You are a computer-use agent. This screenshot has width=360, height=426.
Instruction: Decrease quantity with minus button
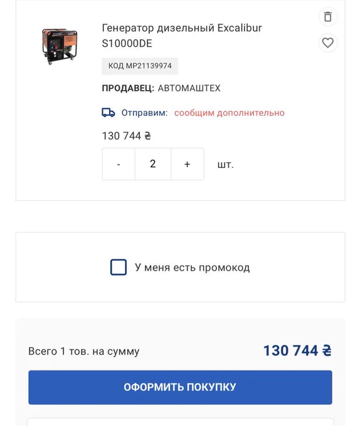(119, 164)
